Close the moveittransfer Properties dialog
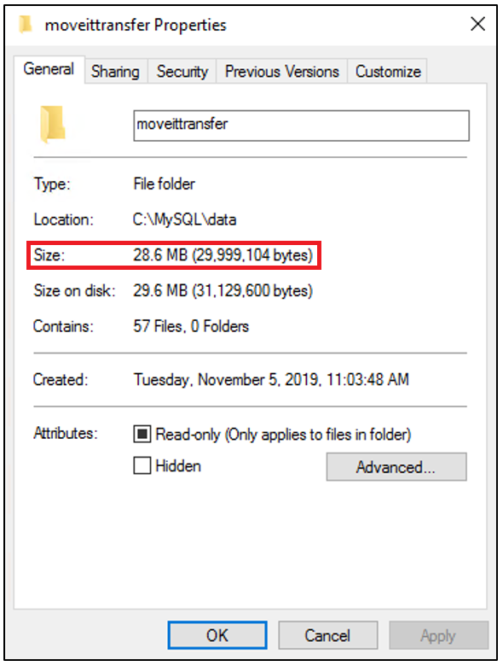 (478, 24)
